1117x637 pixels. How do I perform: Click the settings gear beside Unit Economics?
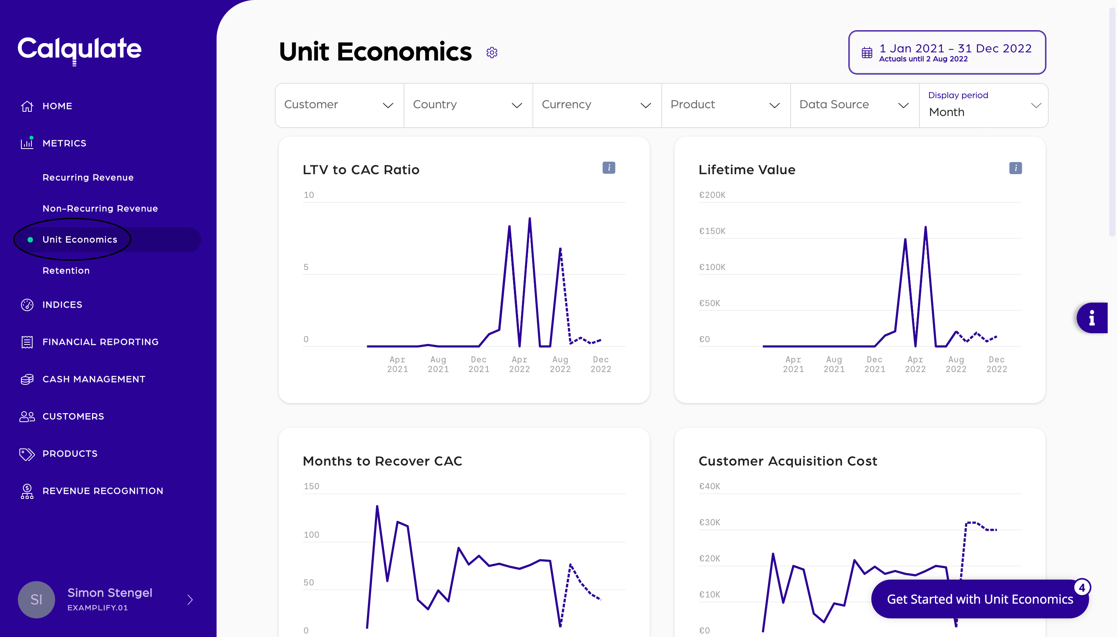coord(491,52)
